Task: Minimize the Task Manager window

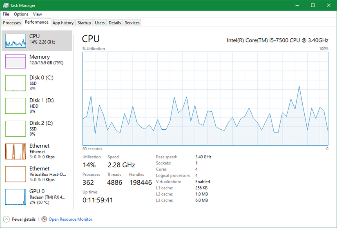Action: [x=297, y=5]
